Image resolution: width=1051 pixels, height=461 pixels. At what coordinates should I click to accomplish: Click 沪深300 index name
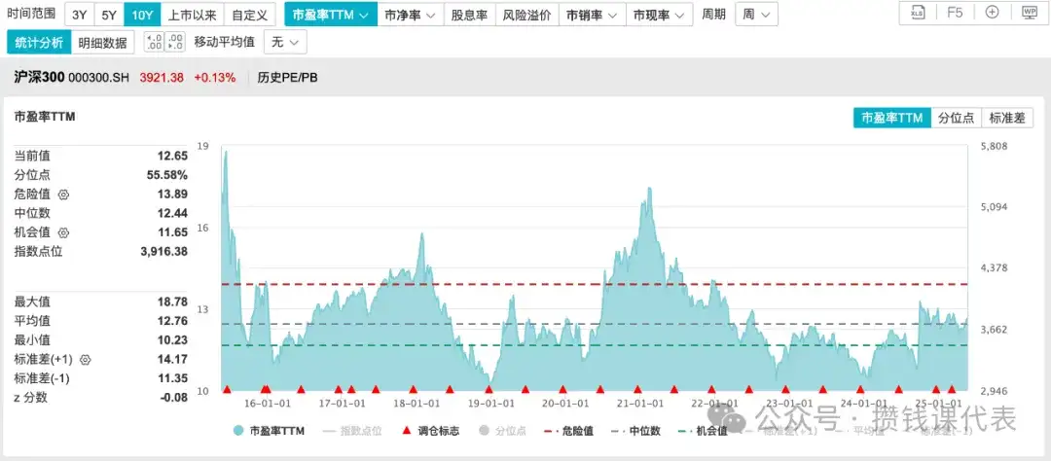point(40,78)
